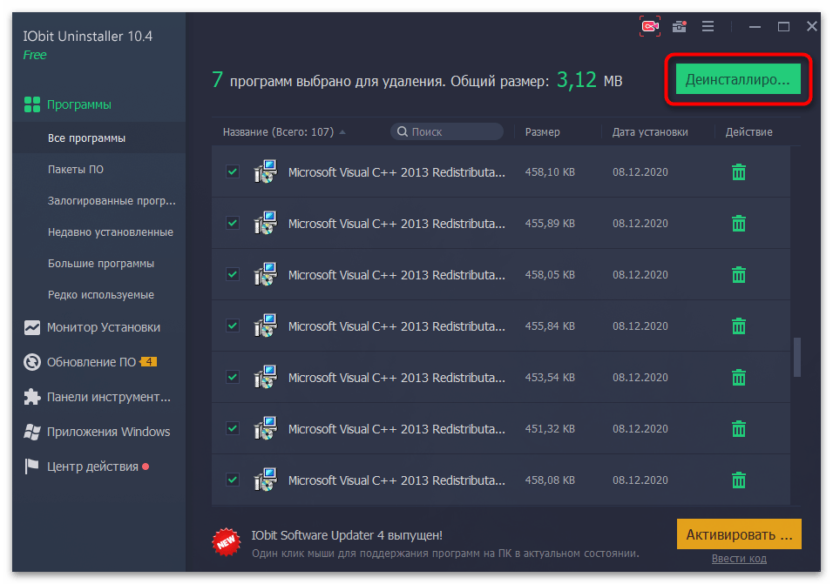The width and height of the screenshot is (833, 584).
Task: Toggle checkbox for the 451,32 KB entry
Action: (x=233, y=428)
